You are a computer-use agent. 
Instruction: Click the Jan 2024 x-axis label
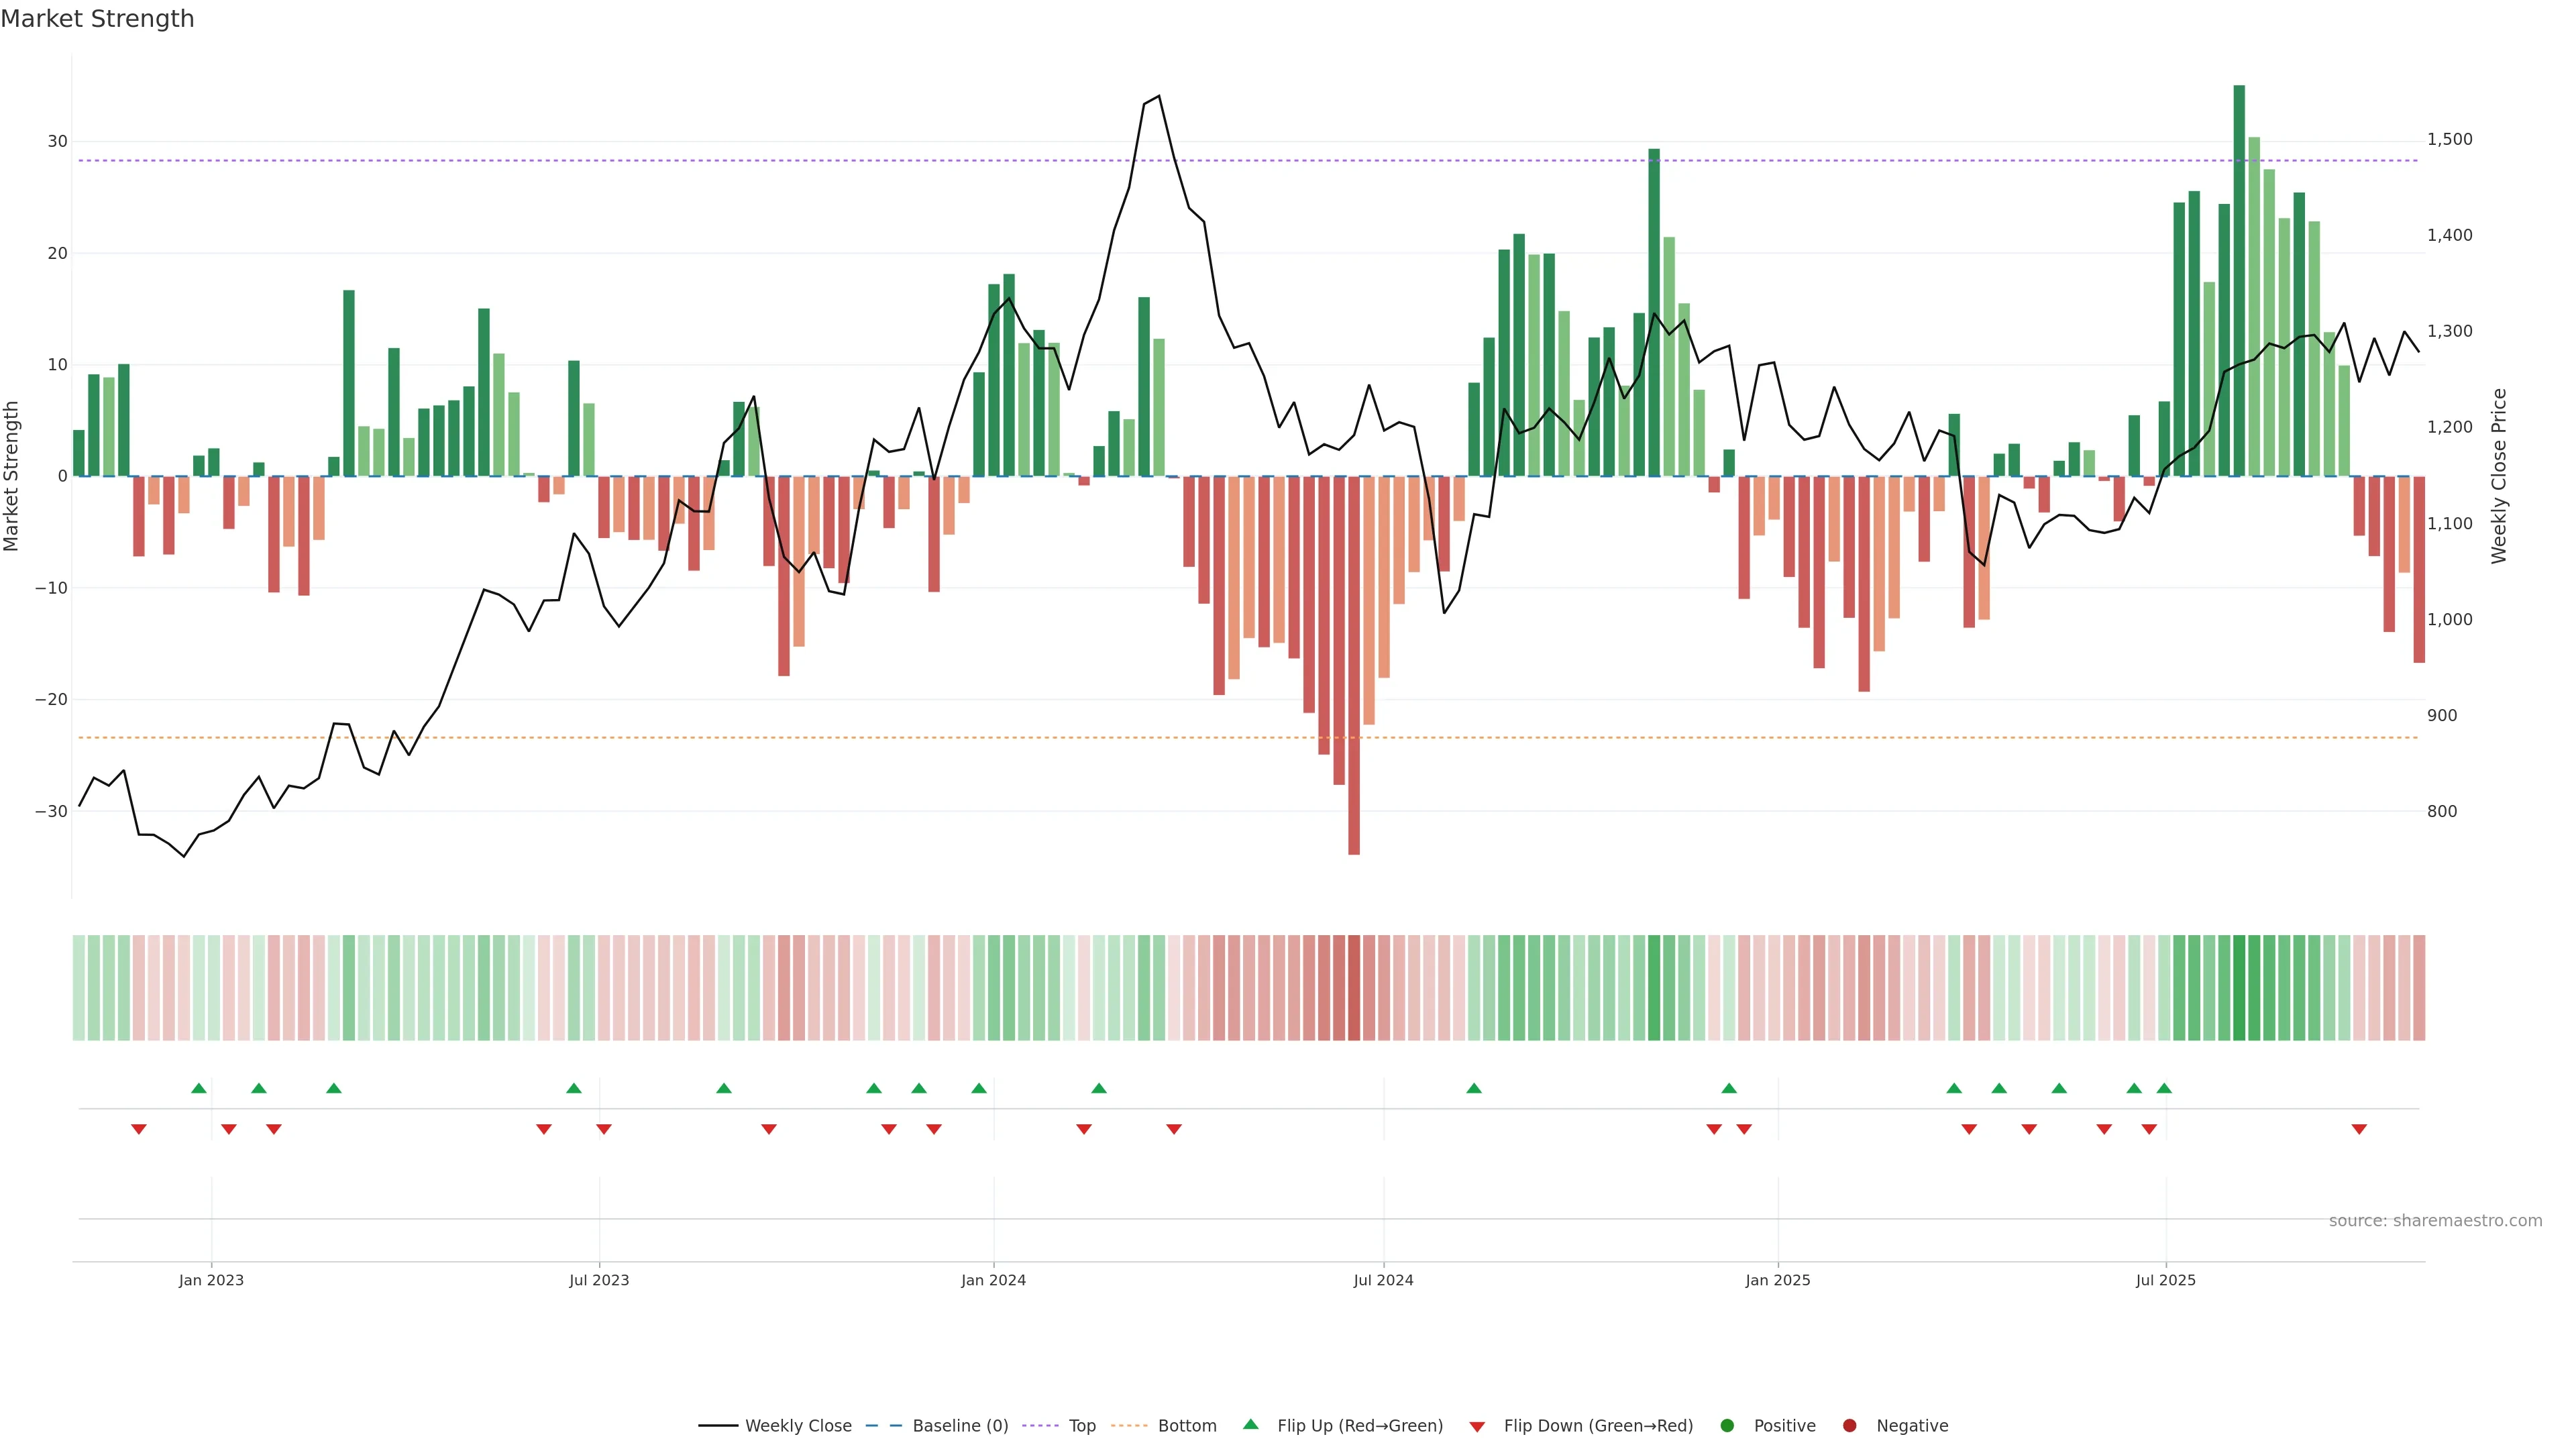pyautogui.click(x=993, y=1280)
